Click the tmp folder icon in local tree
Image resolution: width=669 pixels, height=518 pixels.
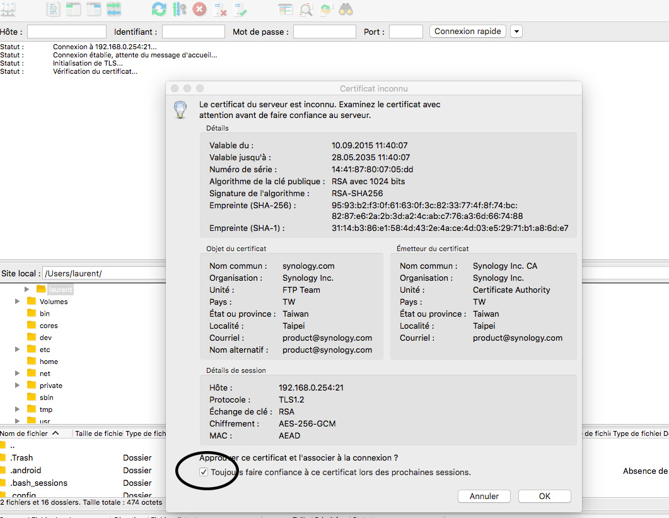(32, 409)
